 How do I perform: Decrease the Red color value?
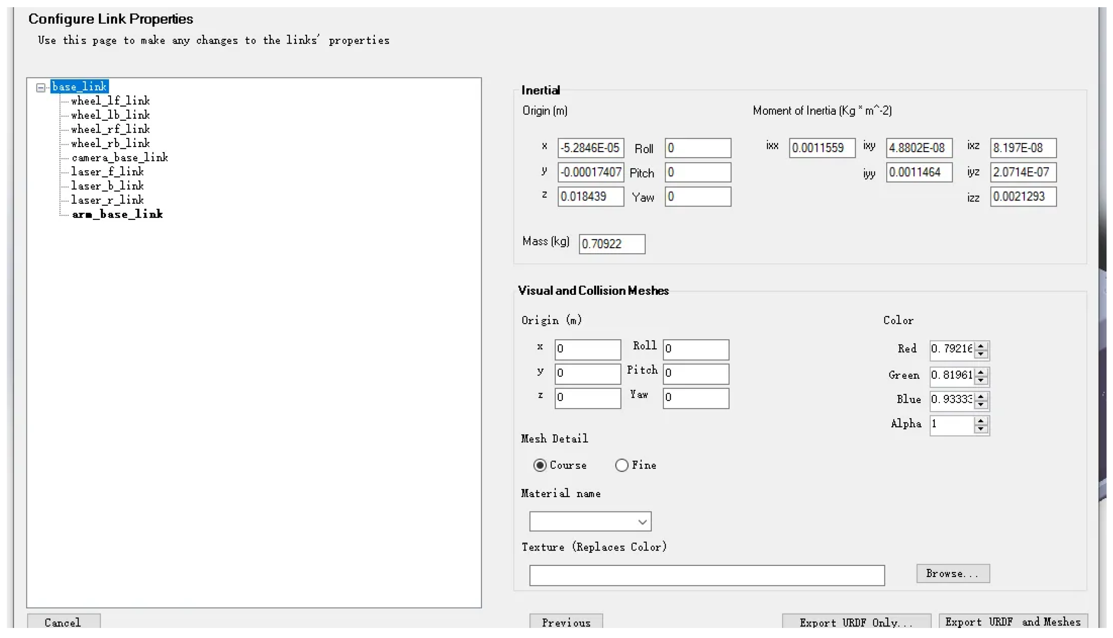click(x=981, y=354)
